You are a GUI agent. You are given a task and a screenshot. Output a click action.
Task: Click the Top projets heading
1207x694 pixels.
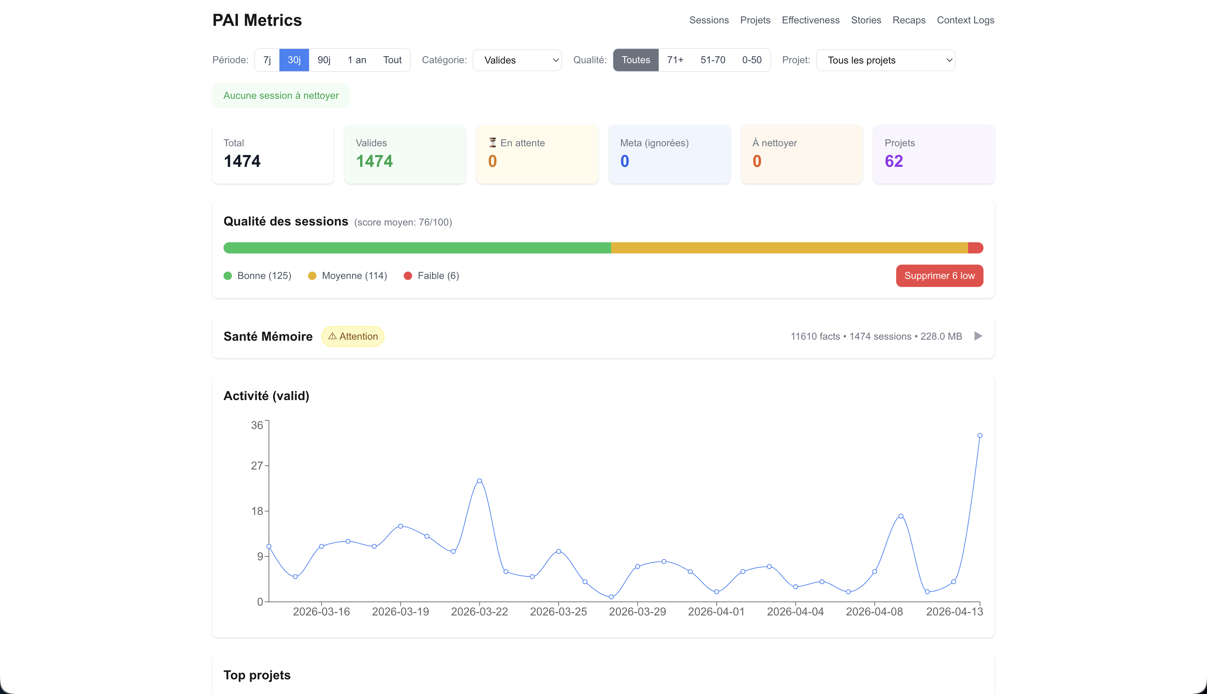click(x=257, y=675)
